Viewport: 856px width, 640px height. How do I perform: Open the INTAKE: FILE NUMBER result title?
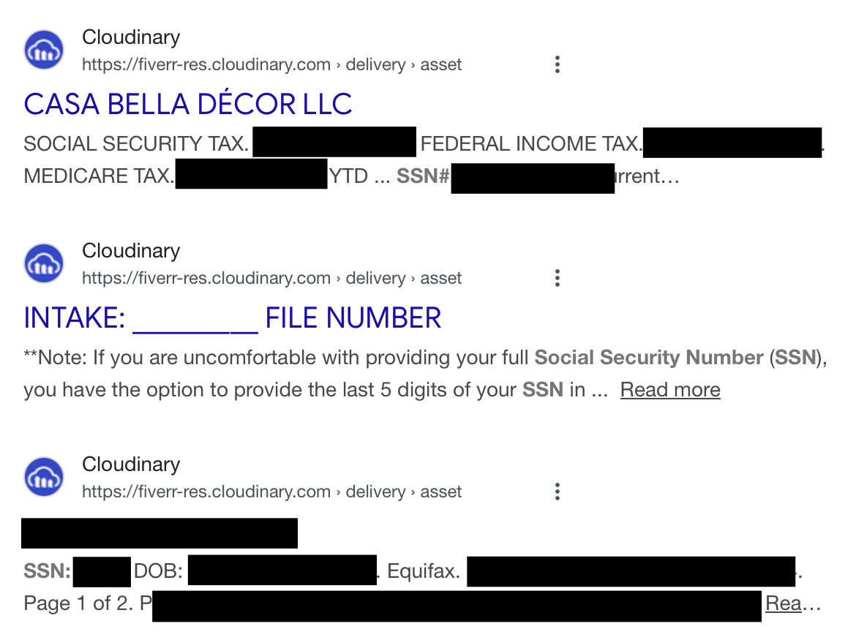click(x=233, y=318)
